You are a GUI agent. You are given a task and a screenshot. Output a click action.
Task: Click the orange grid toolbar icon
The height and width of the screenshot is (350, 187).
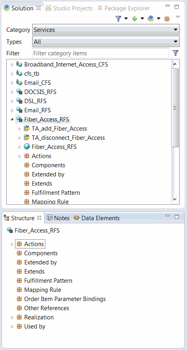(167, 19)
